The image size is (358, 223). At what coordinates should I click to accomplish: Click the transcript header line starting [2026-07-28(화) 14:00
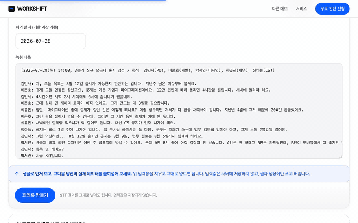point(148,70)
